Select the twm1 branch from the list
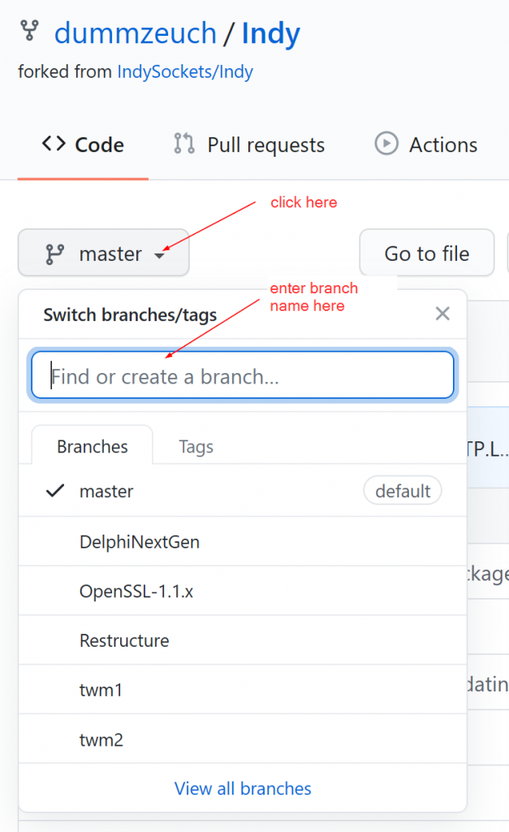The image size is (509, 832). (101, 690)
